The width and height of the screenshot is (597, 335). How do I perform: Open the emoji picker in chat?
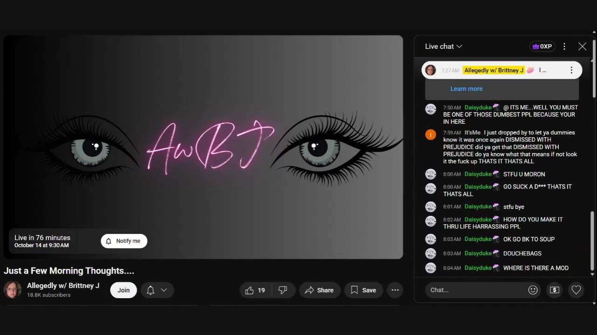[533, 290]
